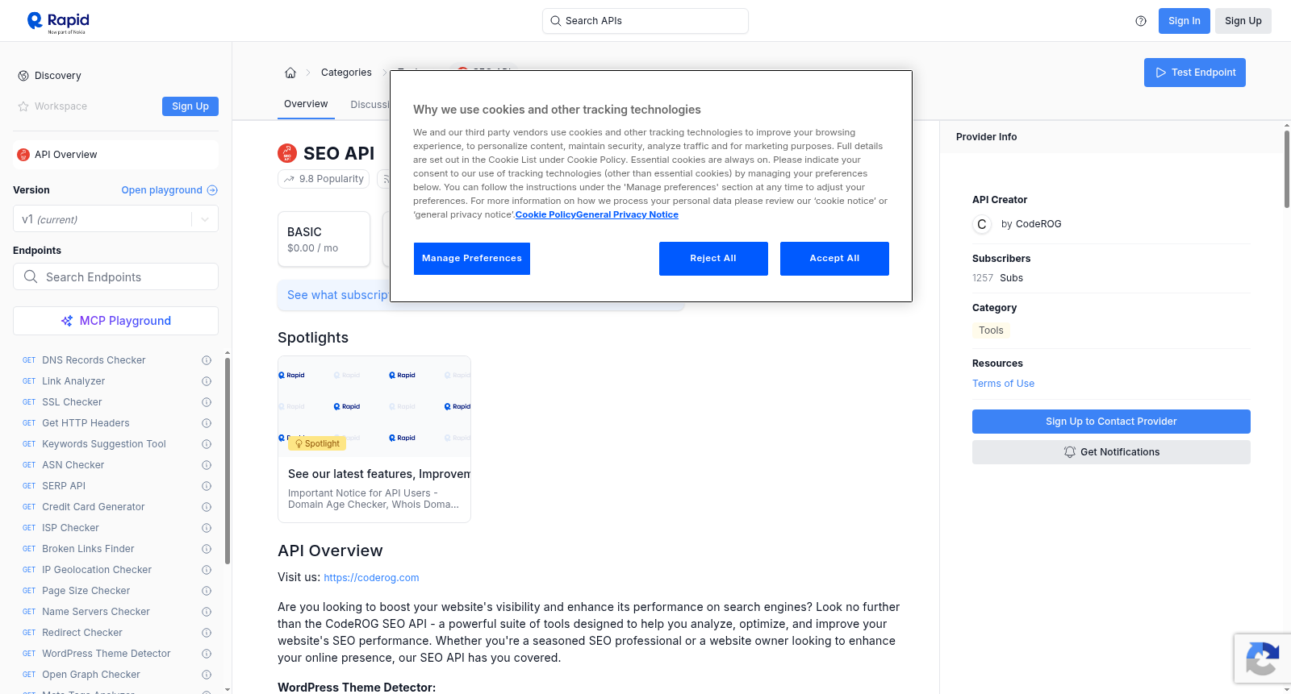Show info for SERP API endpoint
Viewport: 1291px width, 694px height.
pos(207,486)
